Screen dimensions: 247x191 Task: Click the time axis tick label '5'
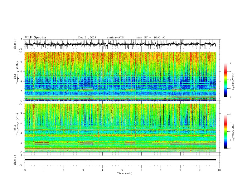pyautogui.click(x=122, y=170)
